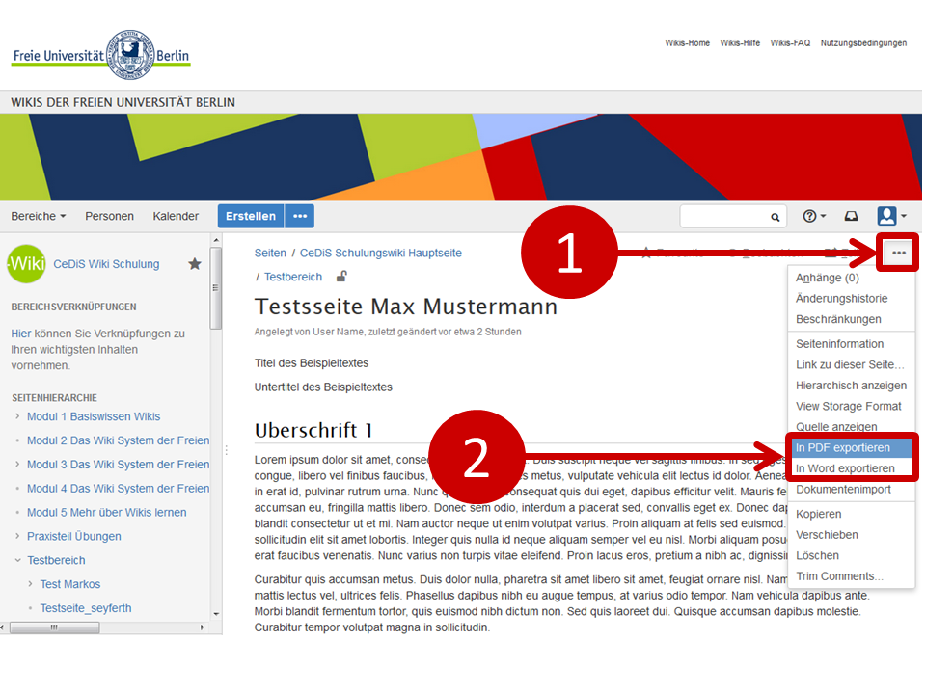This screenshot has height=694, width=926.
Task: Select Verschieben menu item
Action: [x=851, y=534]
